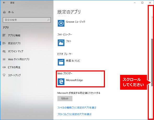Click the アプリと機能 list icon

tap(4, 35)
